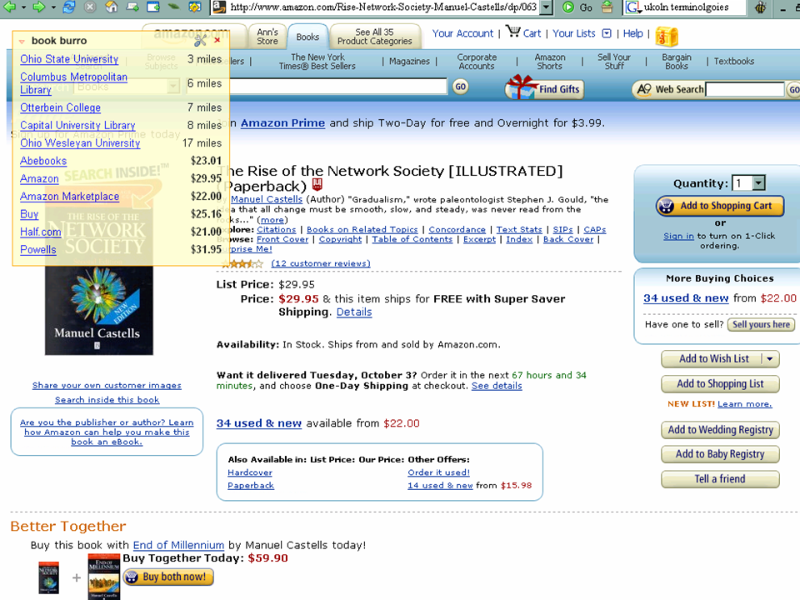Viewport: 800px width, 600px height.
Task: Click the A9 Web Search input field
Action: (744, 89)
